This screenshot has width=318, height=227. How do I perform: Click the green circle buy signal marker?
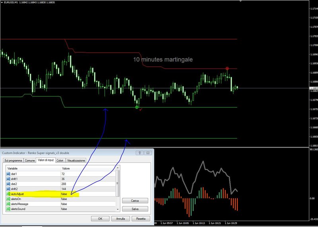[137, 107]
